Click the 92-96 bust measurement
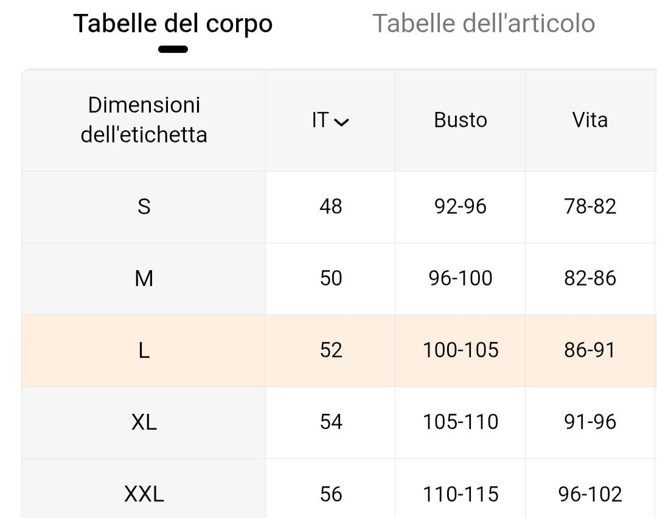The image size is (657, 518). point(461,207)
